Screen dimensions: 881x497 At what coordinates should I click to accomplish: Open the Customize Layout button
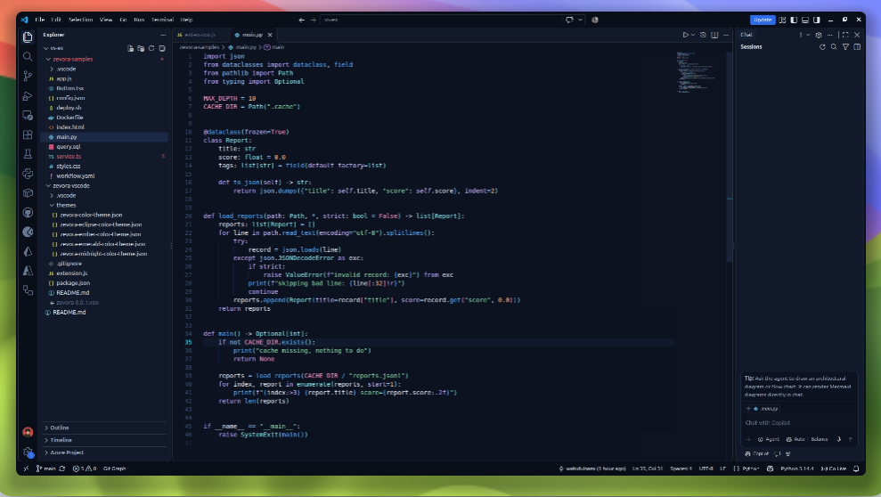point(782,20)
